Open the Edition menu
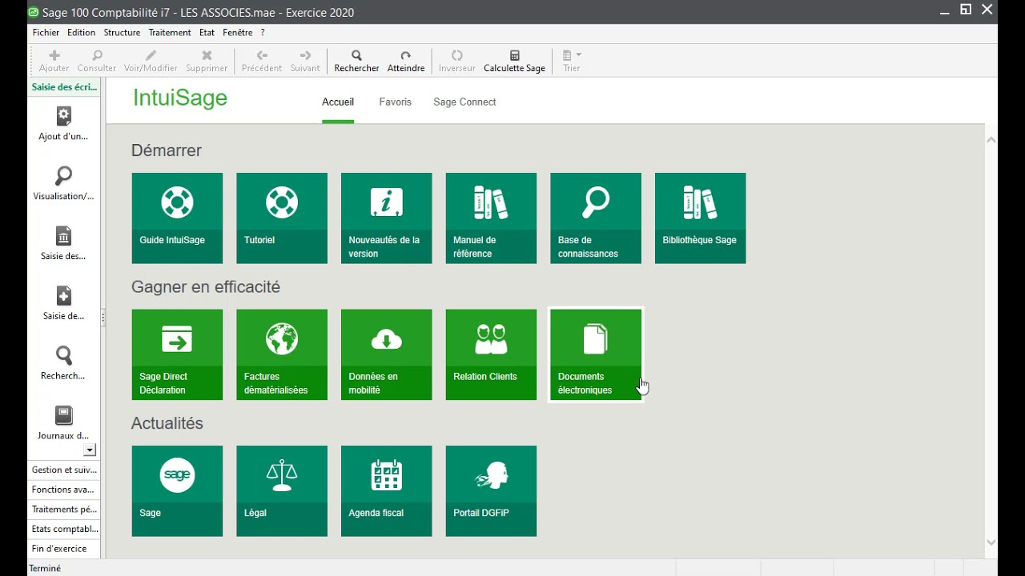 click(81, 33)
